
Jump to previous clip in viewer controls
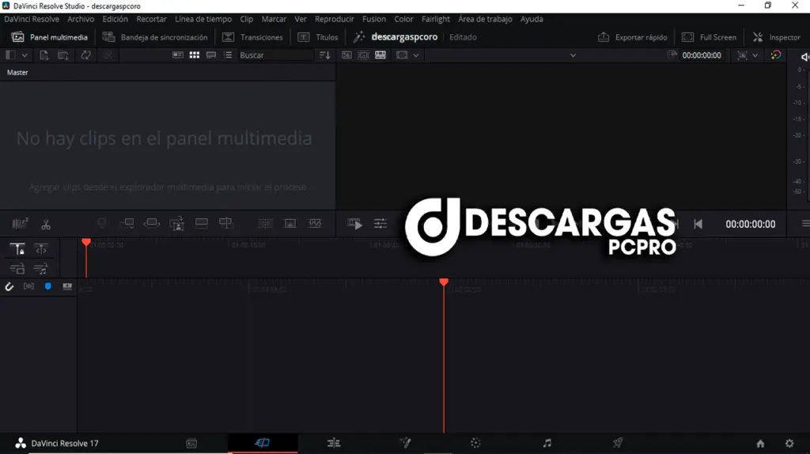click(698, 224)
